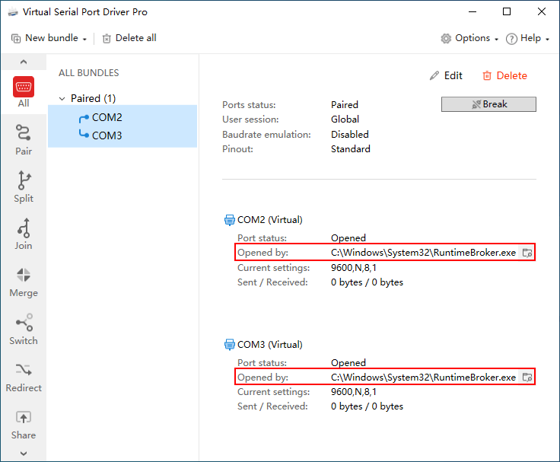The width and height of the screenshot is (560, 462).
Task: Open the Redirect bundle tool
Action: point(24,378)
